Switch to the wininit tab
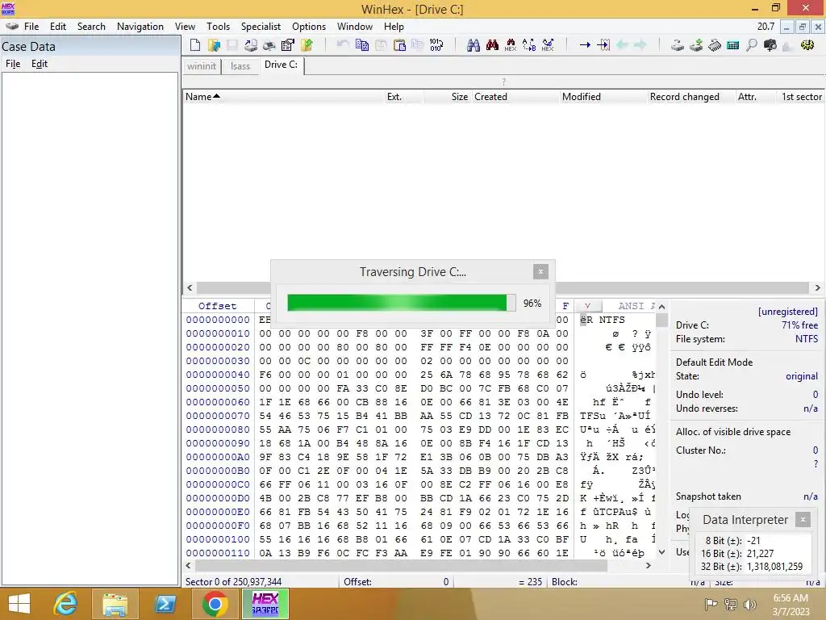Screen dimensions: 826x620 pyautogui.click(x=201, y=66)
